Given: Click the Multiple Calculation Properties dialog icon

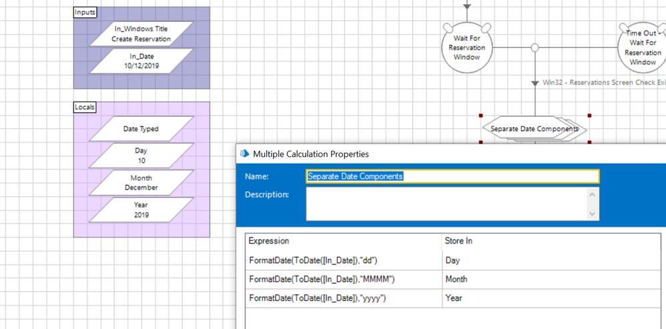Looking at the screenshot, I should pyautogui.click(x=244, y=153).
